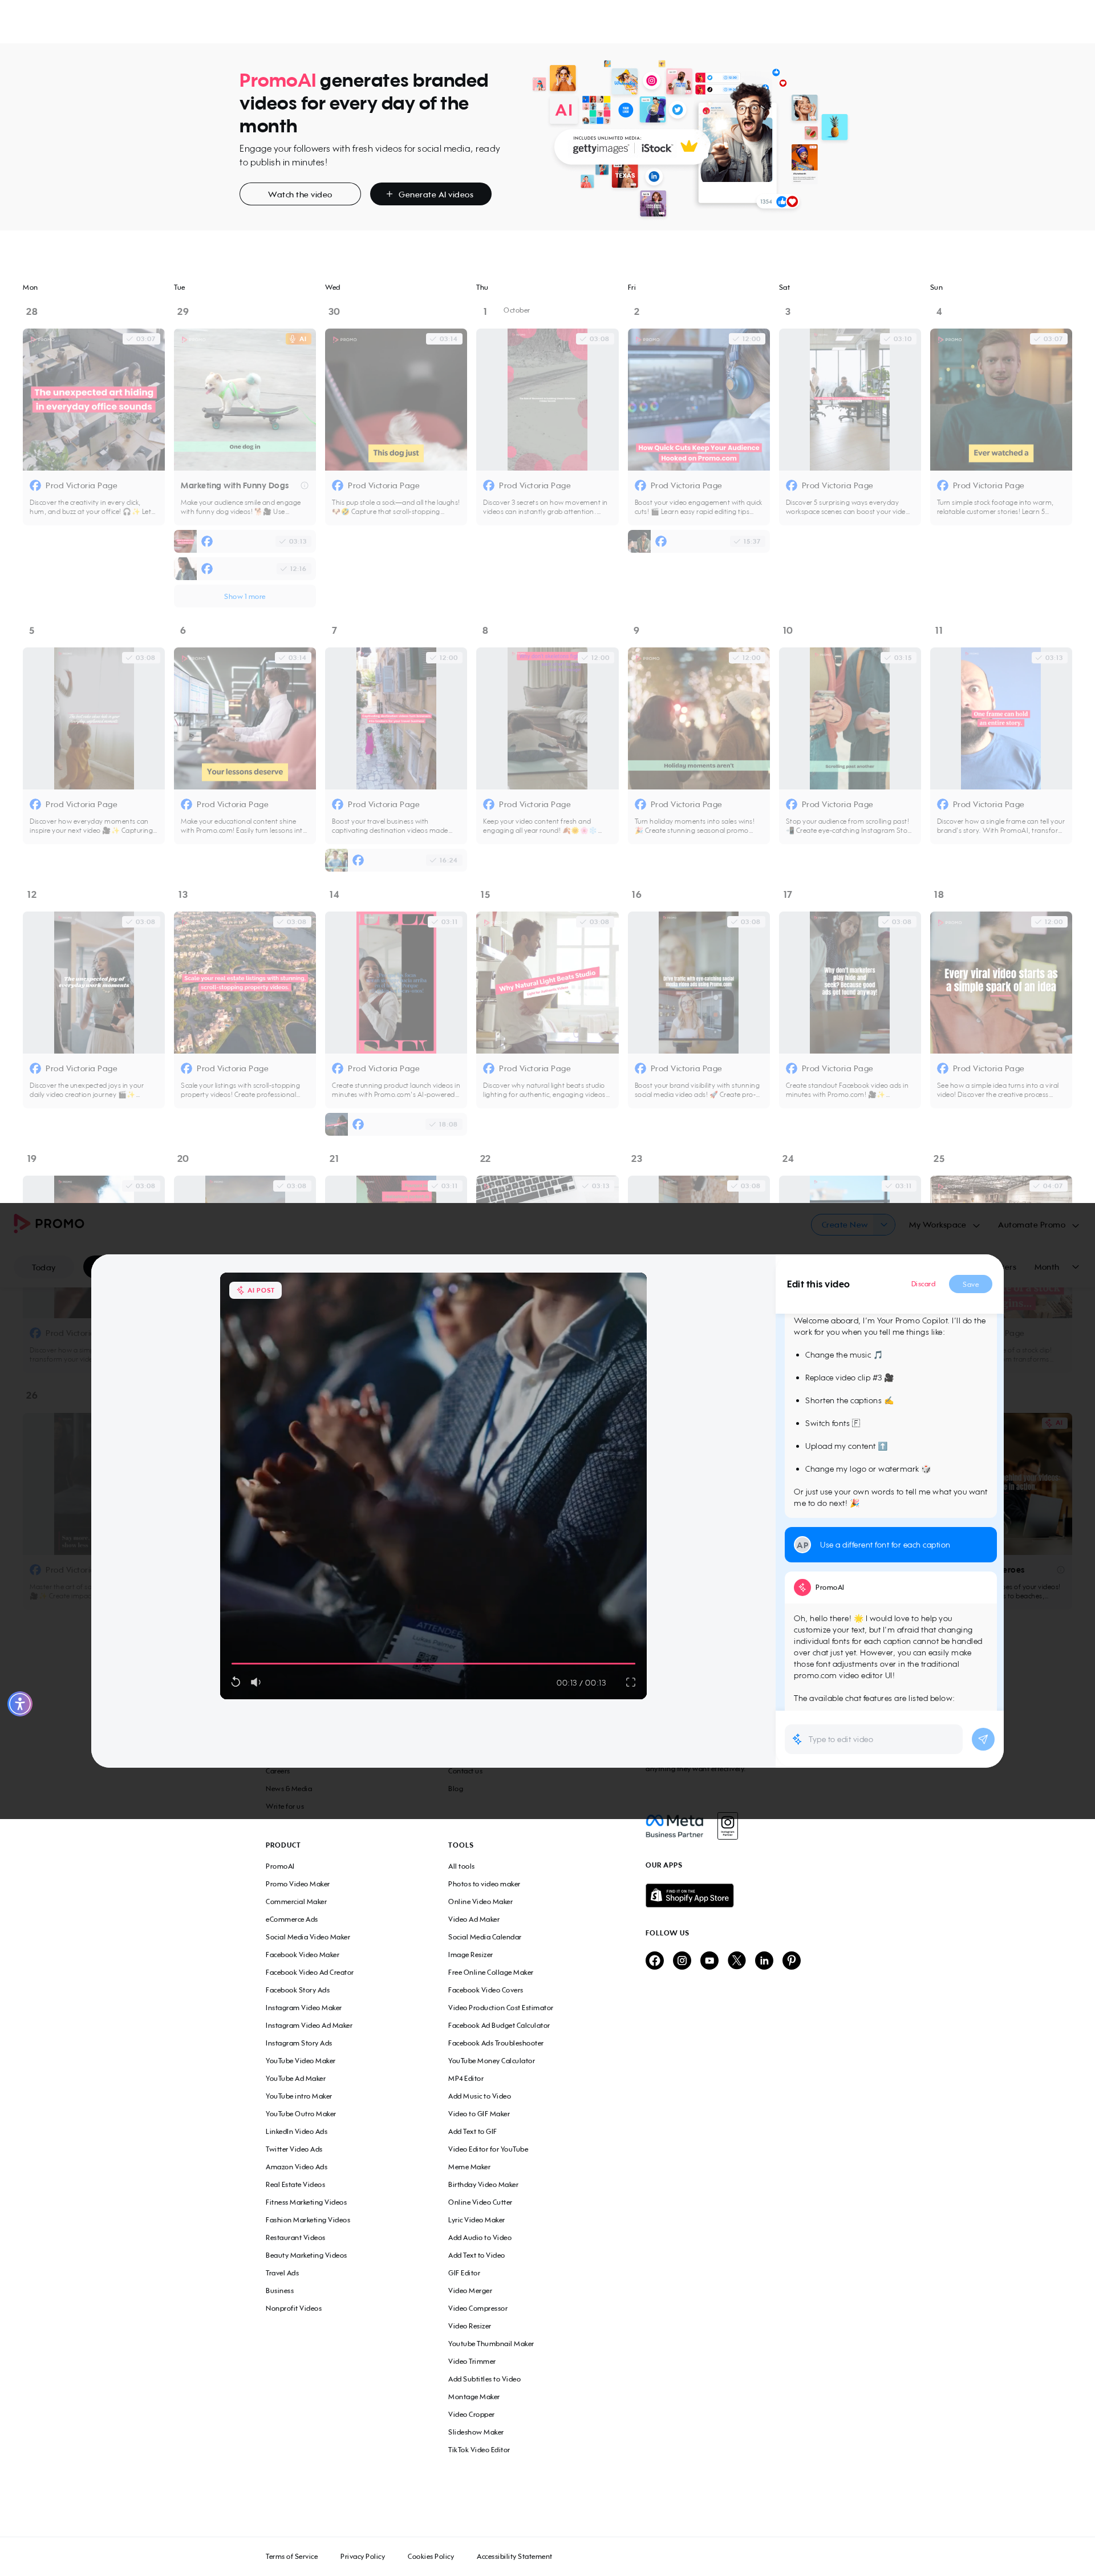Open the Social Media Calendar footer link

click(484, 1937)
